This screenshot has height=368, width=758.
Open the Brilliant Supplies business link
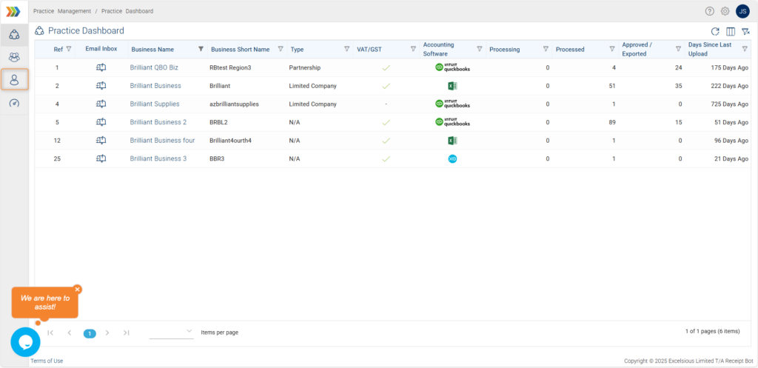tap(155, 104)
